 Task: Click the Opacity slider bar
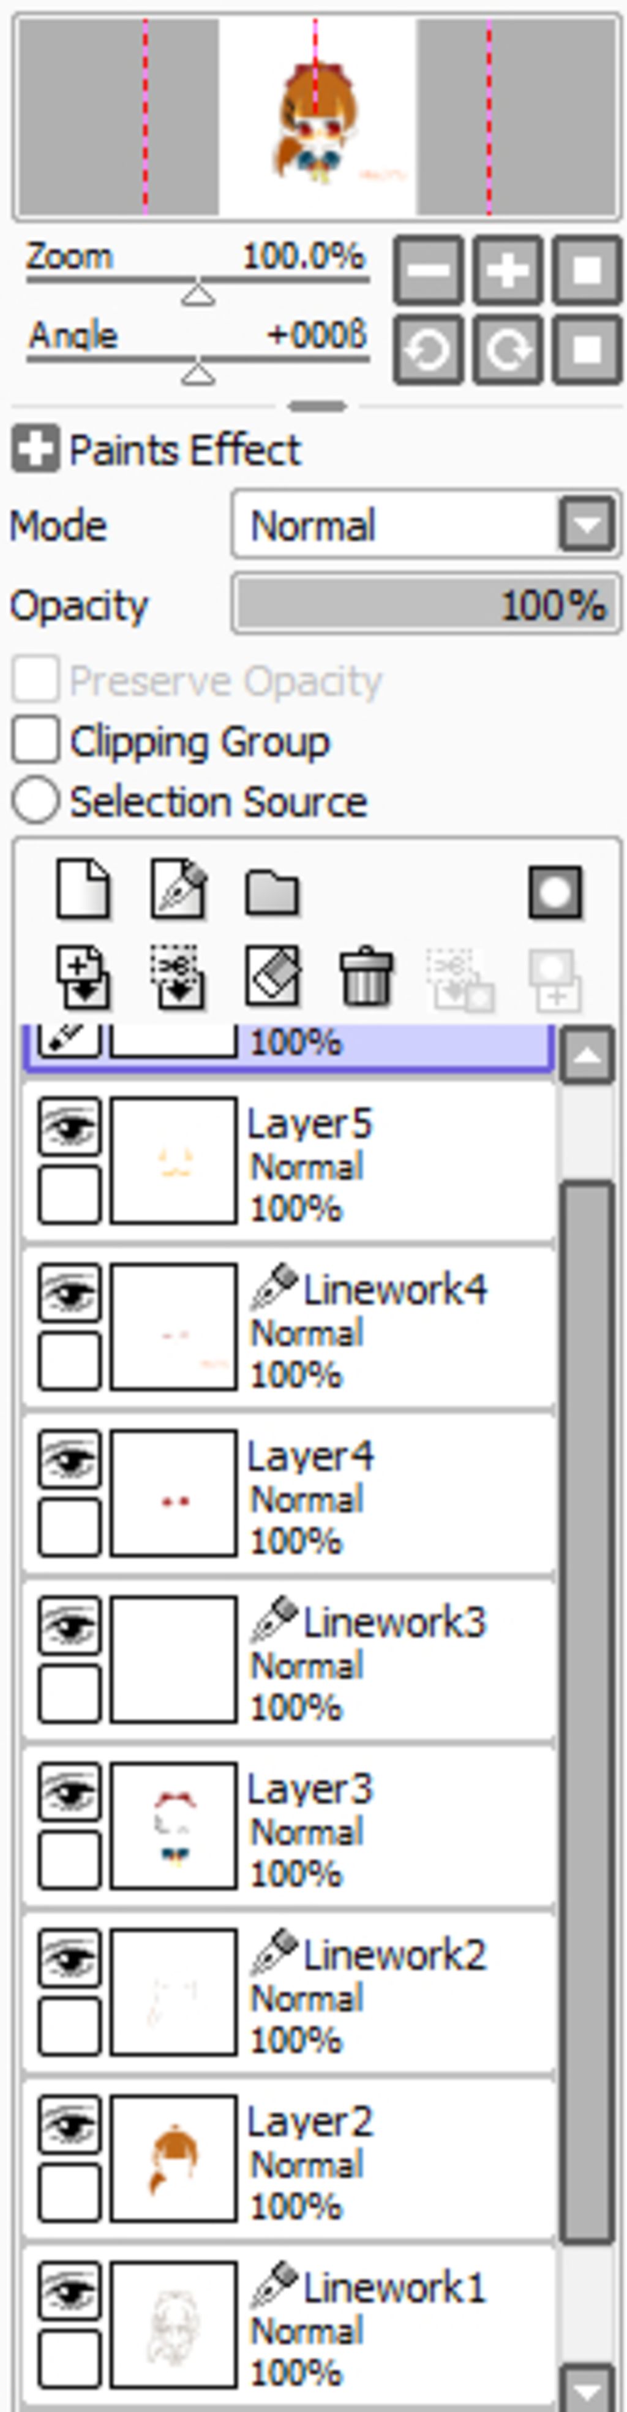(426, 605)
